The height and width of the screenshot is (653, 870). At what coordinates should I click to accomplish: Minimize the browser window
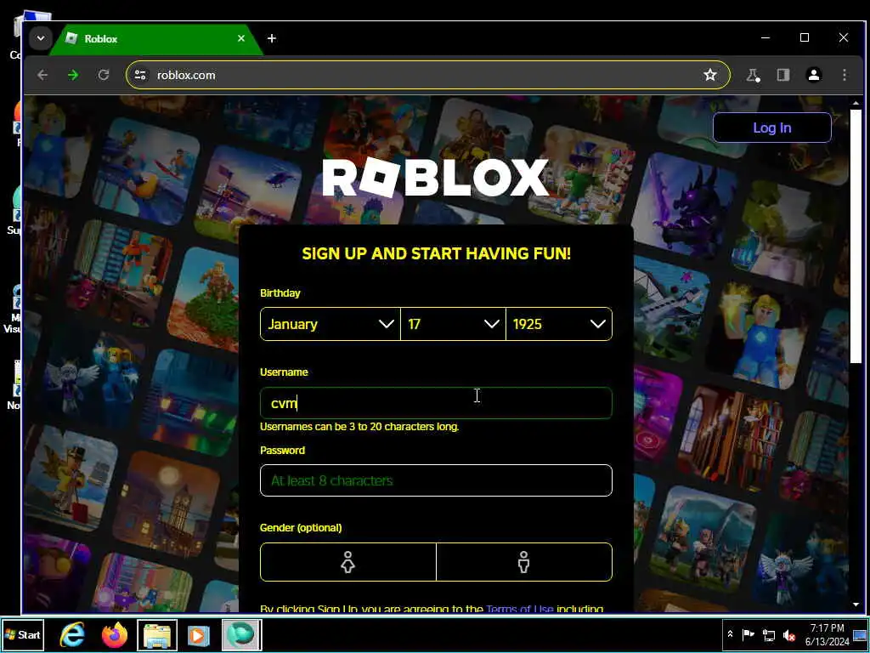[x=765, y=37]
